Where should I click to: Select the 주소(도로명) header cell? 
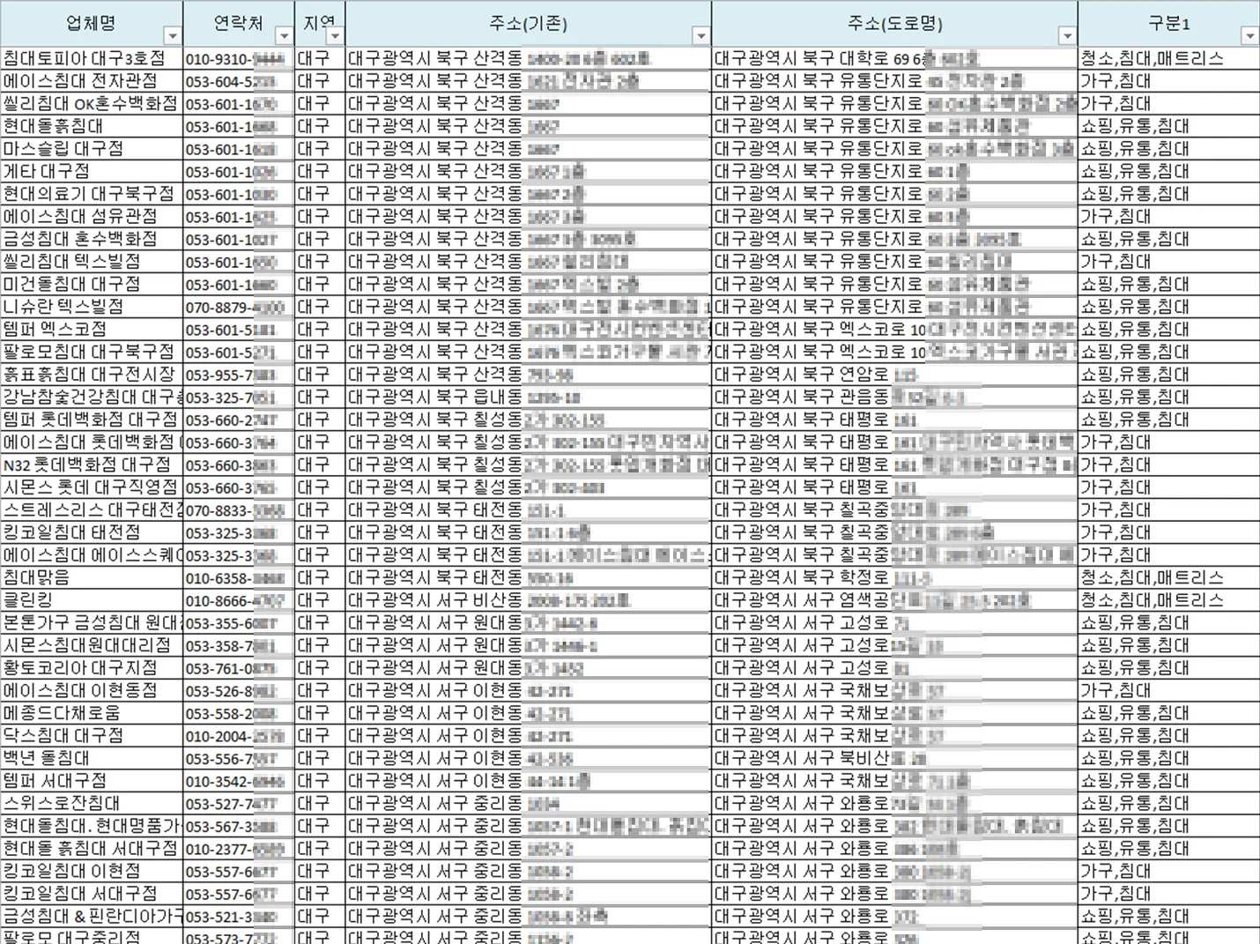[894, 24]
